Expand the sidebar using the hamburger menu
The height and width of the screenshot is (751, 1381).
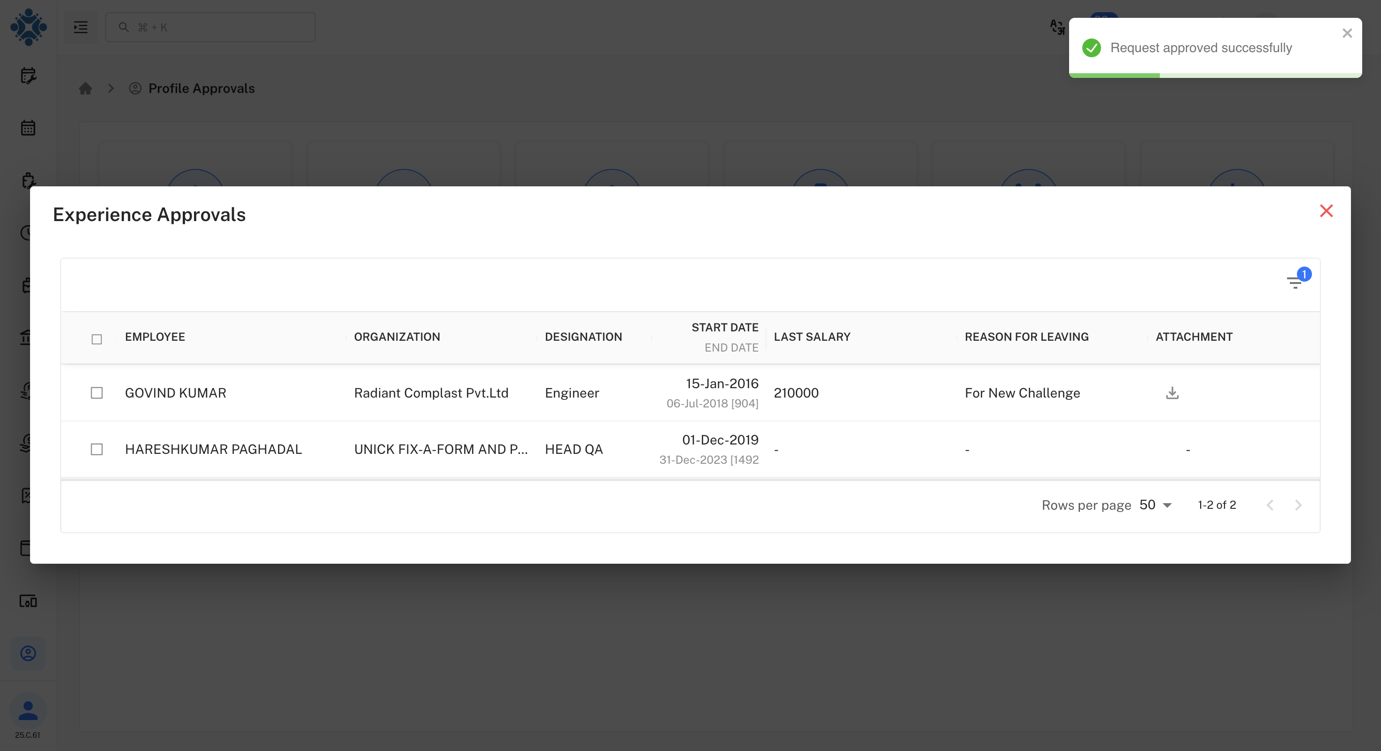point(80,27)
